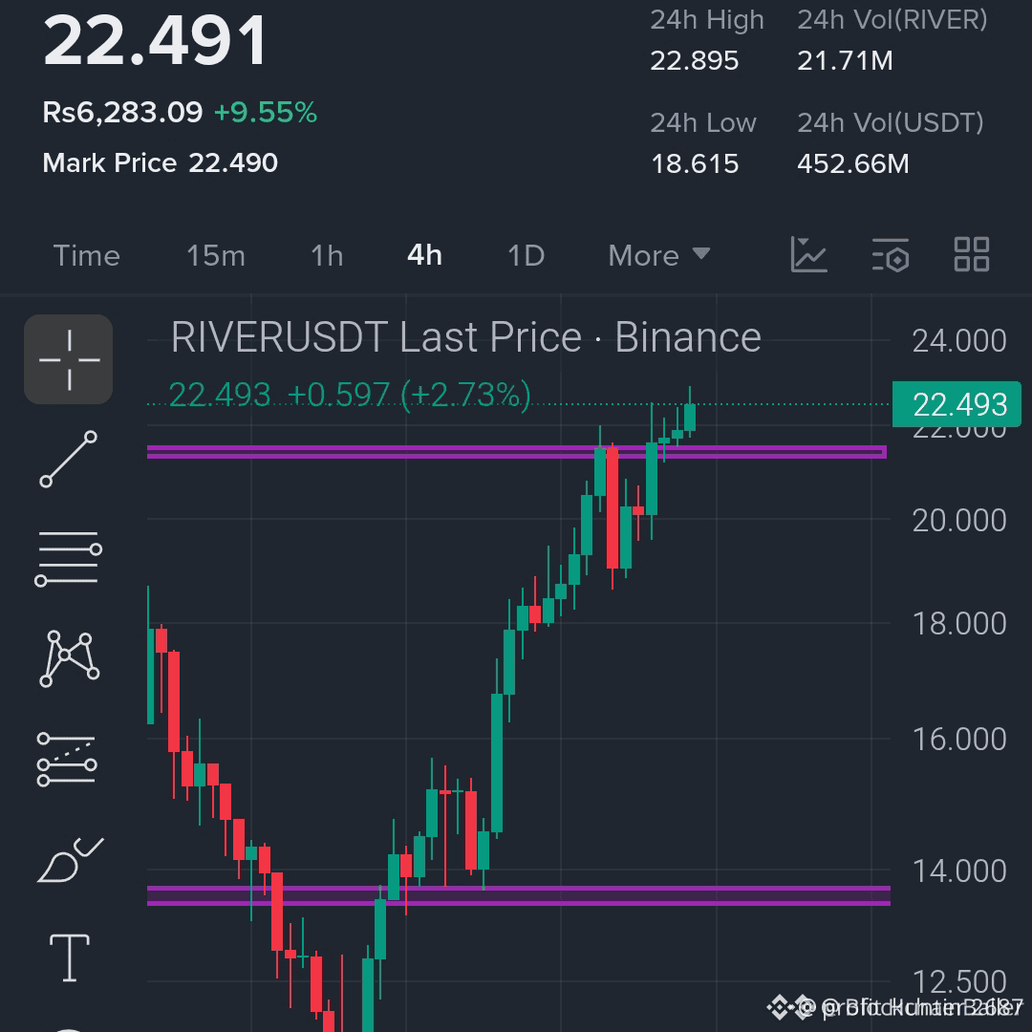Select the crosshair cursor tool
1032x1032 pixels.
point(69,359)
